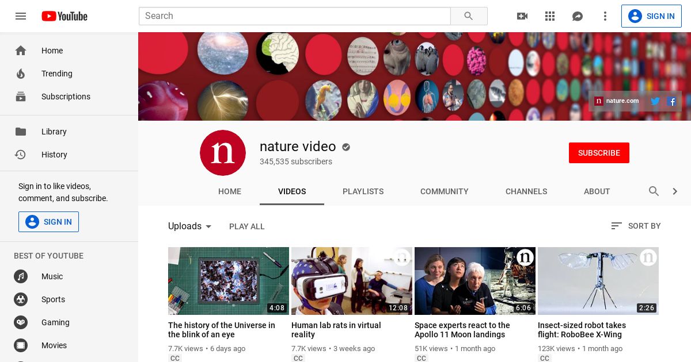Screen dimensions: 691x362
Task: Click title 'The history of the Universe in the blink of an eye'
Action: pos(222,330)
